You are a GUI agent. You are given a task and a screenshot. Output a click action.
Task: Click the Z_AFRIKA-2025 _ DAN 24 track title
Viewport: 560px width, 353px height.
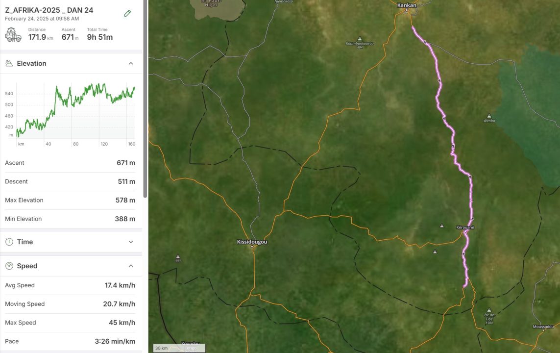click(49, 10)
